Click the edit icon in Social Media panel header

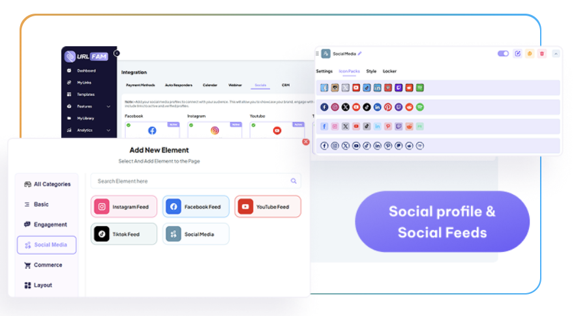point(518,54)
